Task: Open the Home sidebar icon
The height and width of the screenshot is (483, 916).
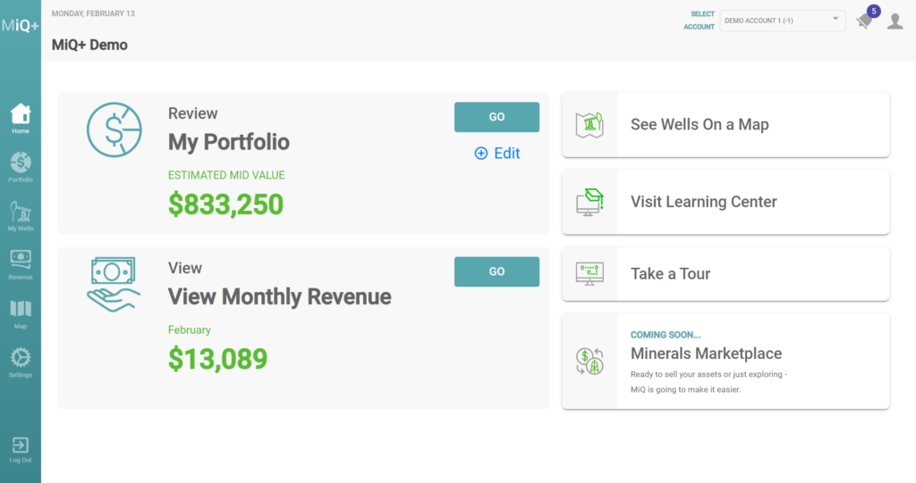Action: point(21,118)
